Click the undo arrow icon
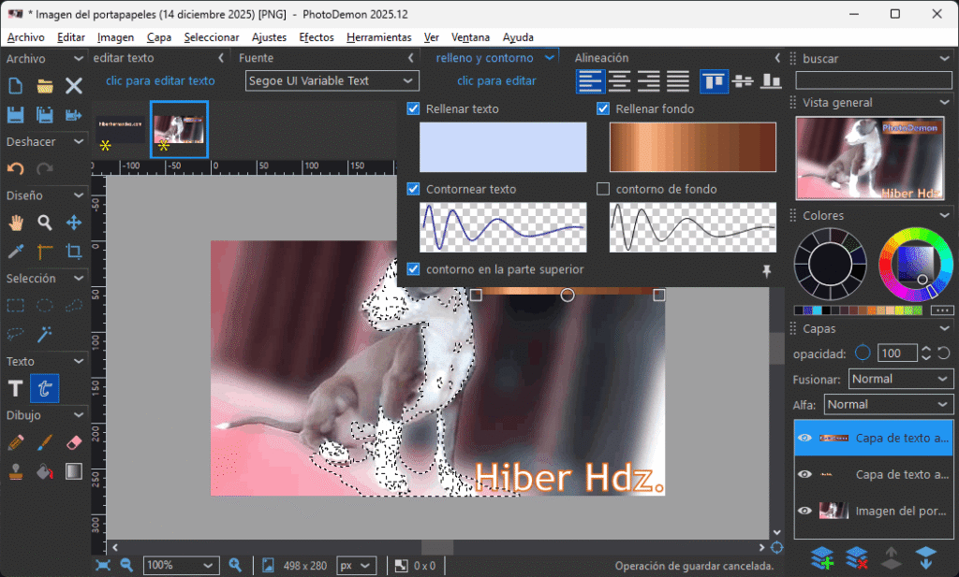The width and height of the screenshot is (959, 577). [x=16, y=169]
